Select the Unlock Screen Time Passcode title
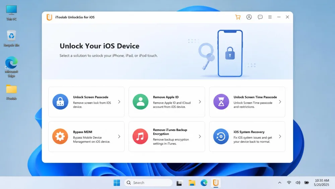Image resolution: width=335 pixels, height=189 pixels. pos(255,97)
